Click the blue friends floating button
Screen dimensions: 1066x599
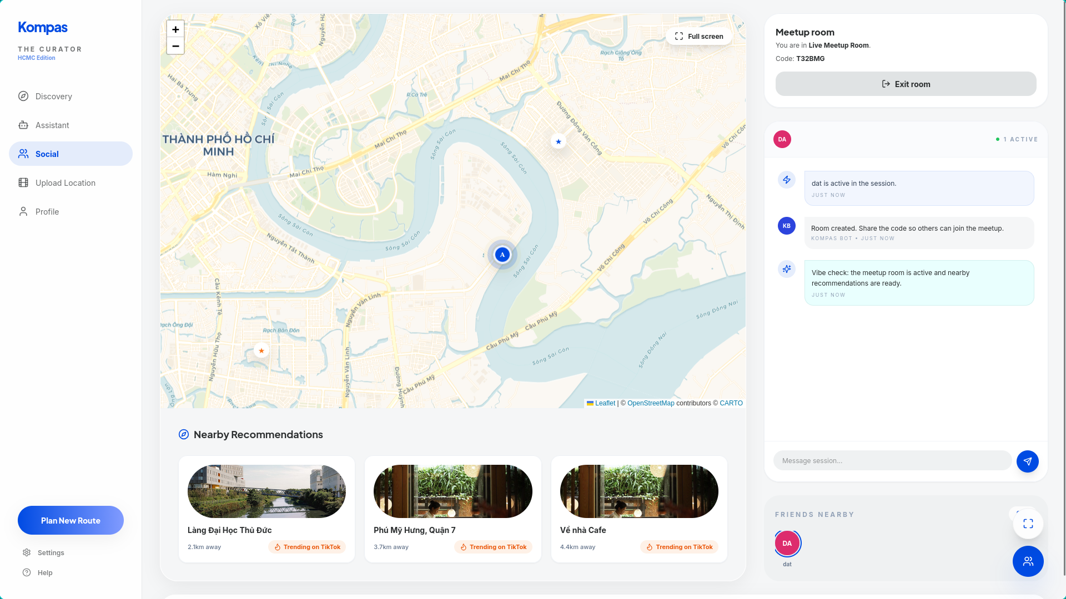click(x=1028, y=561)
